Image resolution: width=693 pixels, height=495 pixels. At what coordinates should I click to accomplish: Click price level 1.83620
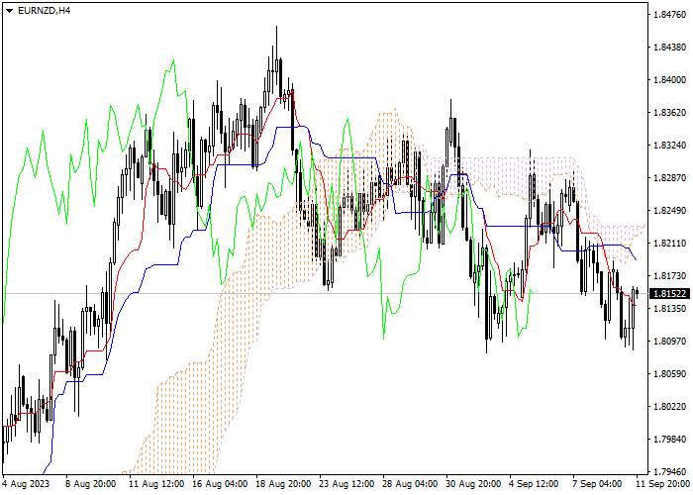coord(669,113)
